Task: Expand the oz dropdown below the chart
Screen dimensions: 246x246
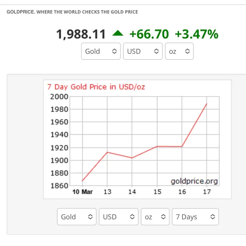Action: click(x=155, y=217)
